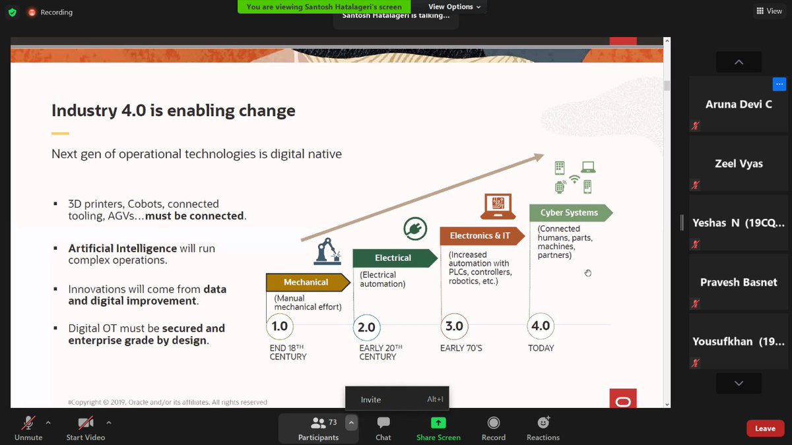
Task: Click the 3.0 timeline circle
Action: (454, 326)
